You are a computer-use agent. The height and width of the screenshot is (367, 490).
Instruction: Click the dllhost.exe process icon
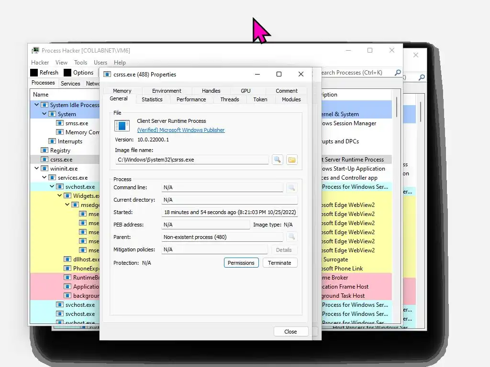click(67, 259)
